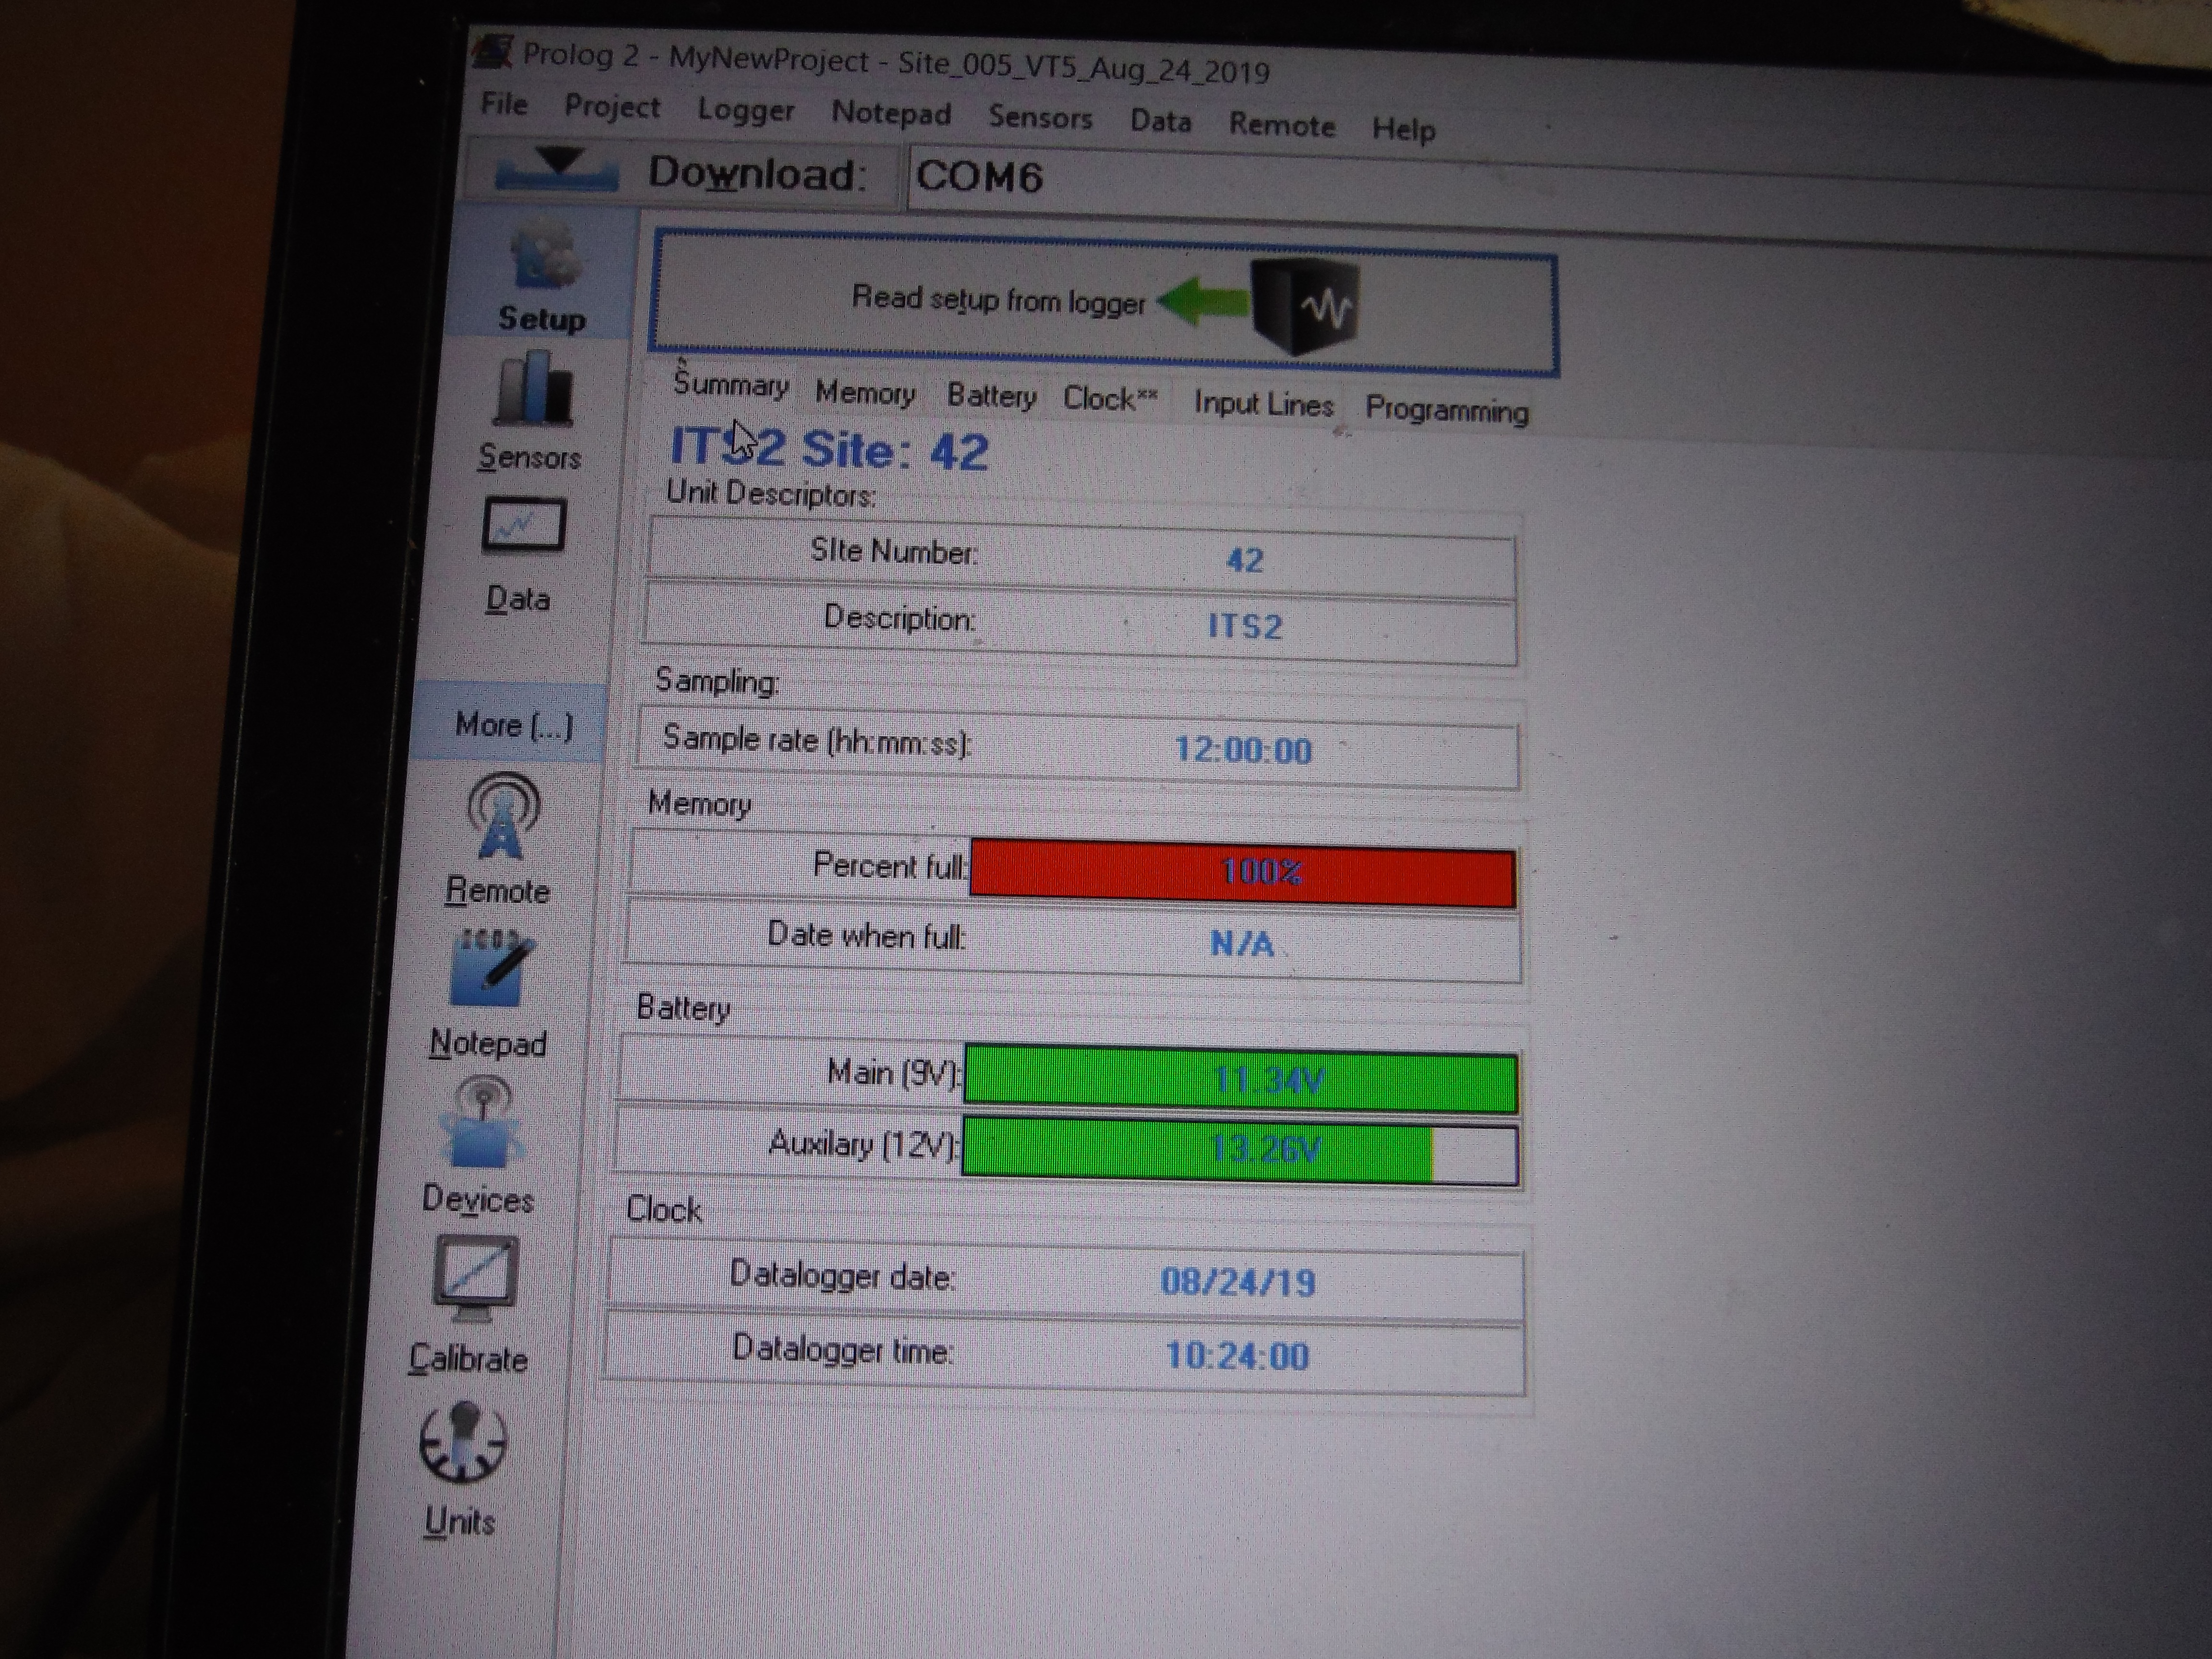Viewport: 2212px width, 1659px height.
Task: Click the Download arrow icon
Action: click(x=558, y=169)
